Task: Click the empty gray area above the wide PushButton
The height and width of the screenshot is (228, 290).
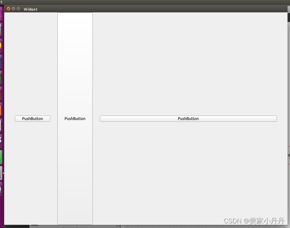Action: tap(188, 64)
